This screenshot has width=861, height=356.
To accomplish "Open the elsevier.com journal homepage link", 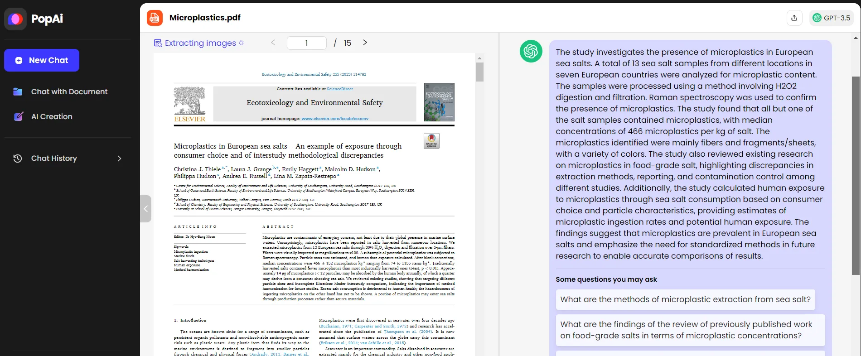I will tap(335, 119).
